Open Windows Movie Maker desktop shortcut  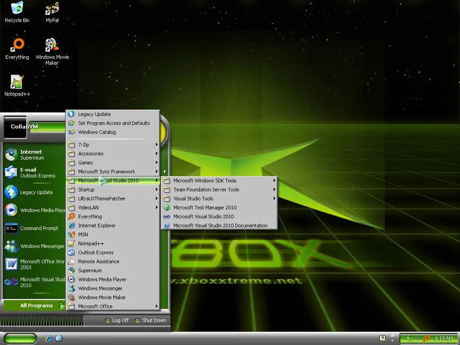click(x=52, y=52)
